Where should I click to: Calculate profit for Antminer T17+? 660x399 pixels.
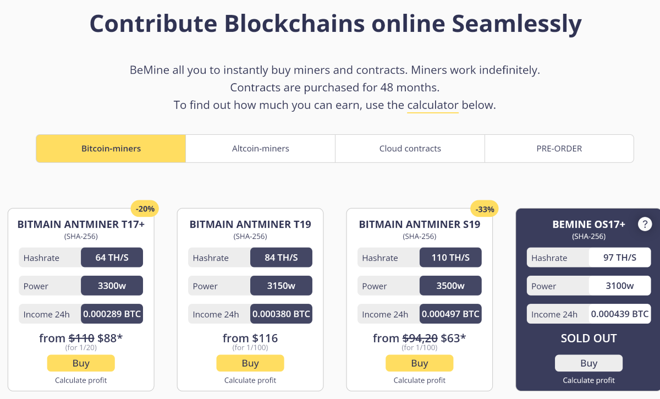click(81, 380)
